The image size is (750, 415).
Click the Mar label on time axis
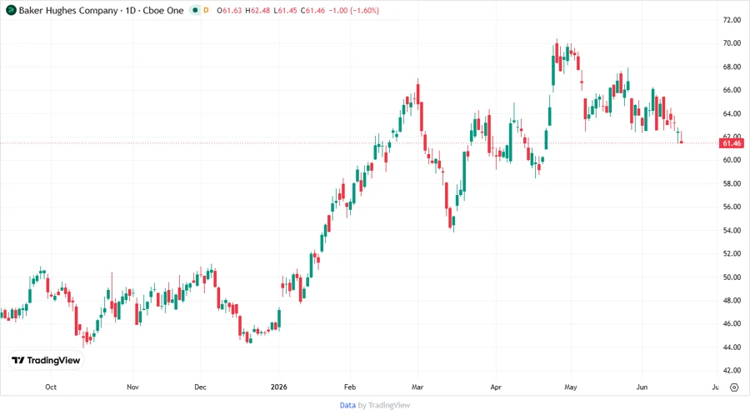[417, 387]
